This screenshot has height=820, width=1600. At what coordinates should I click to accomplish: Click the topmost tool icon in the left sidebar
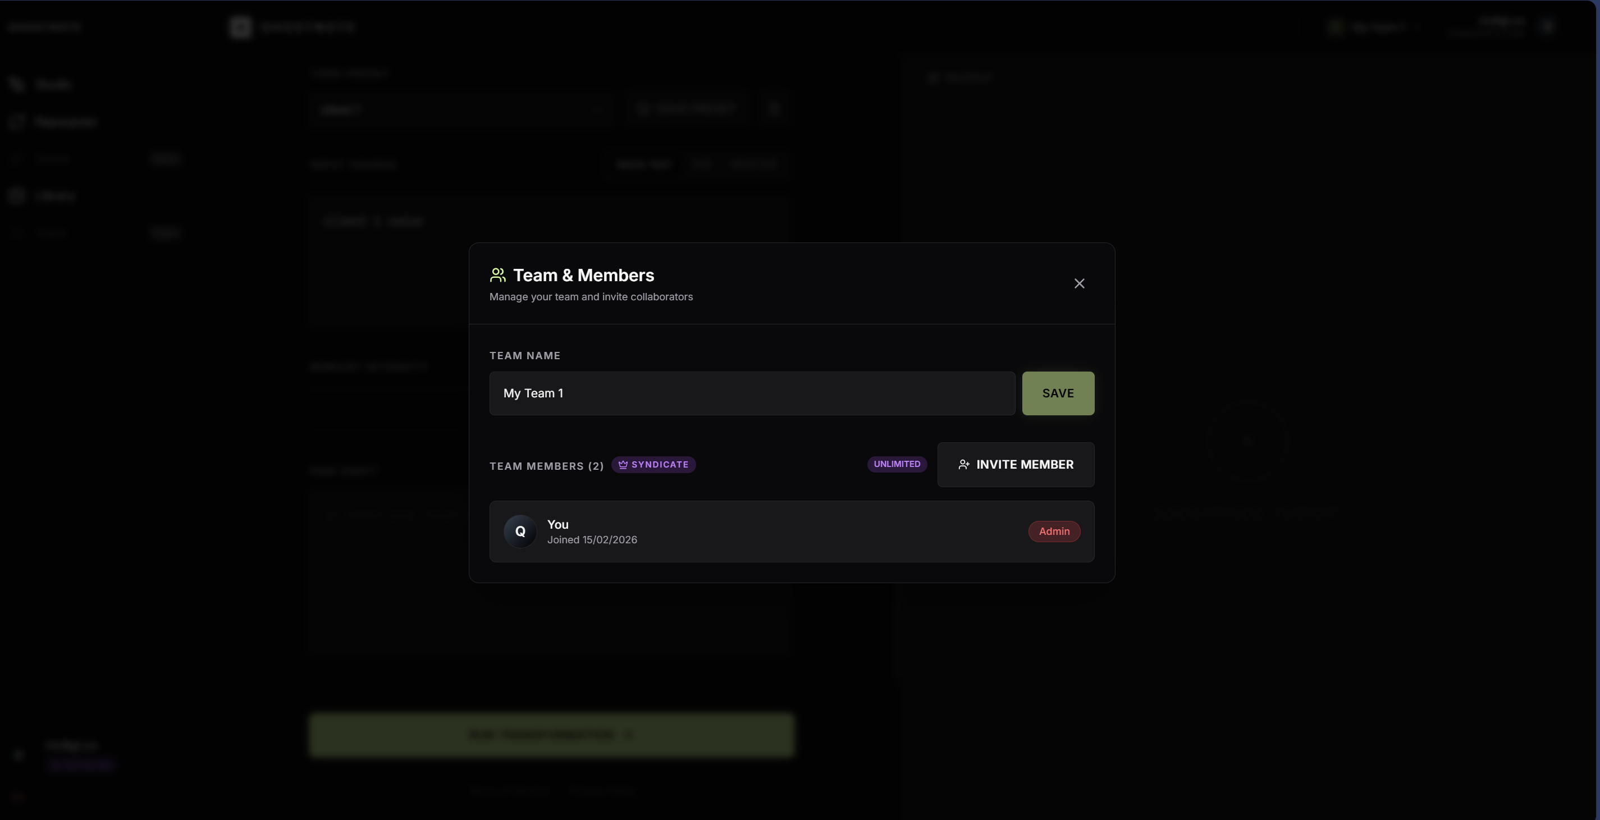click(16, 84)
